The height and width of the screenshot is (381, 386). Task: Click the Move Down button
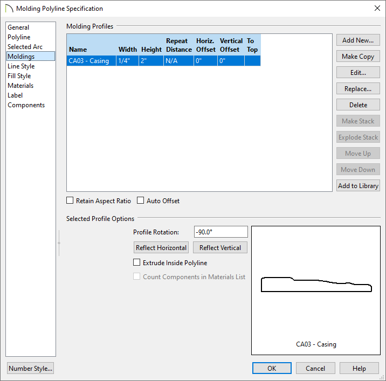[x=358, y=170]
